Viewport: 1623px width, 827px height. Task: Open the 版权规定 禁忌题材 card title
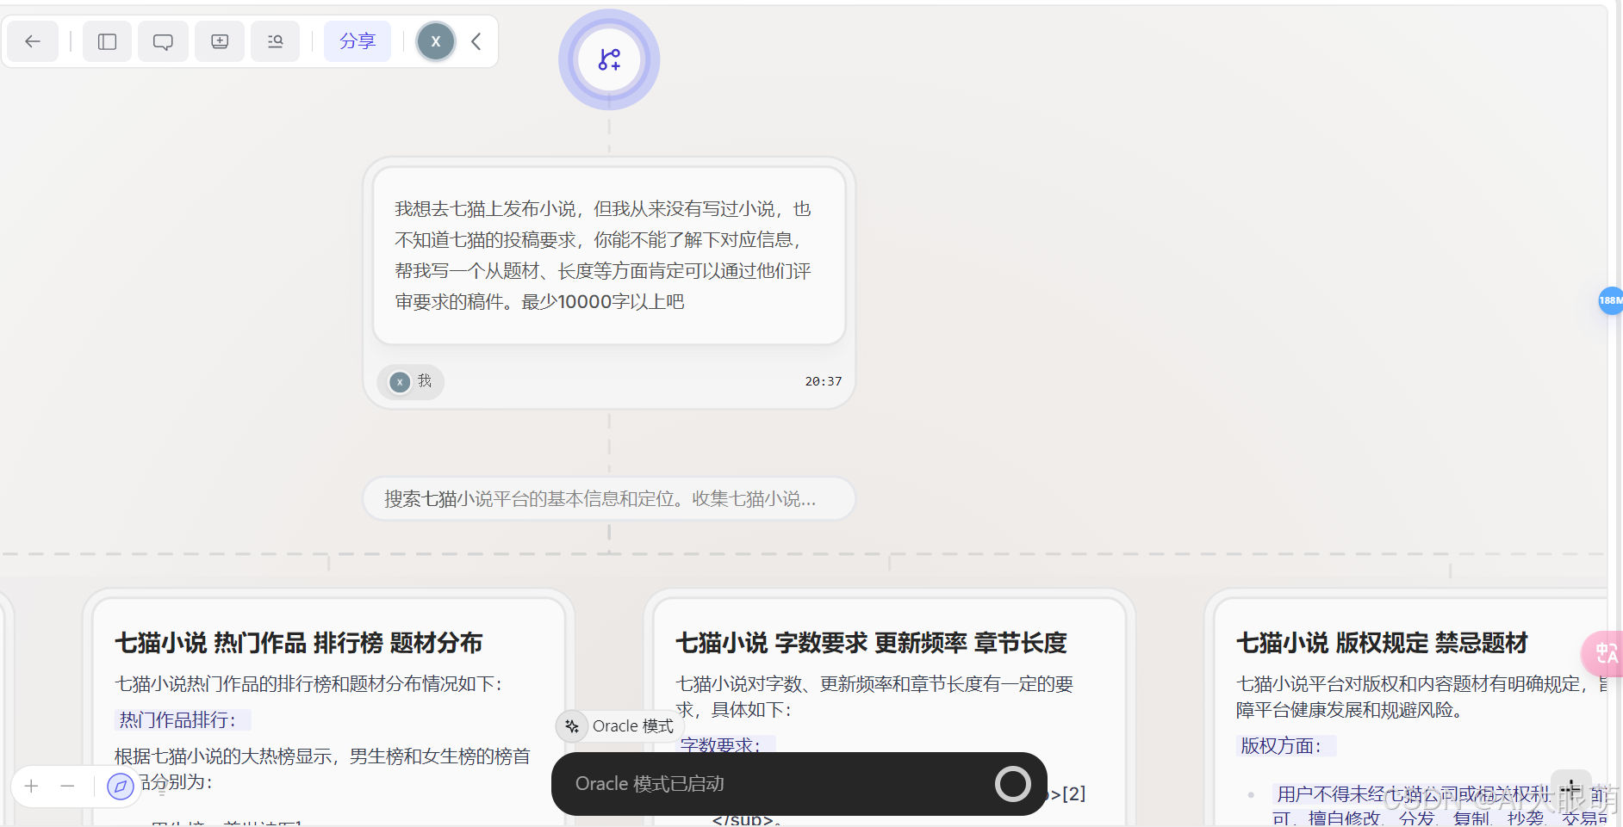[x=1383, y=643]
